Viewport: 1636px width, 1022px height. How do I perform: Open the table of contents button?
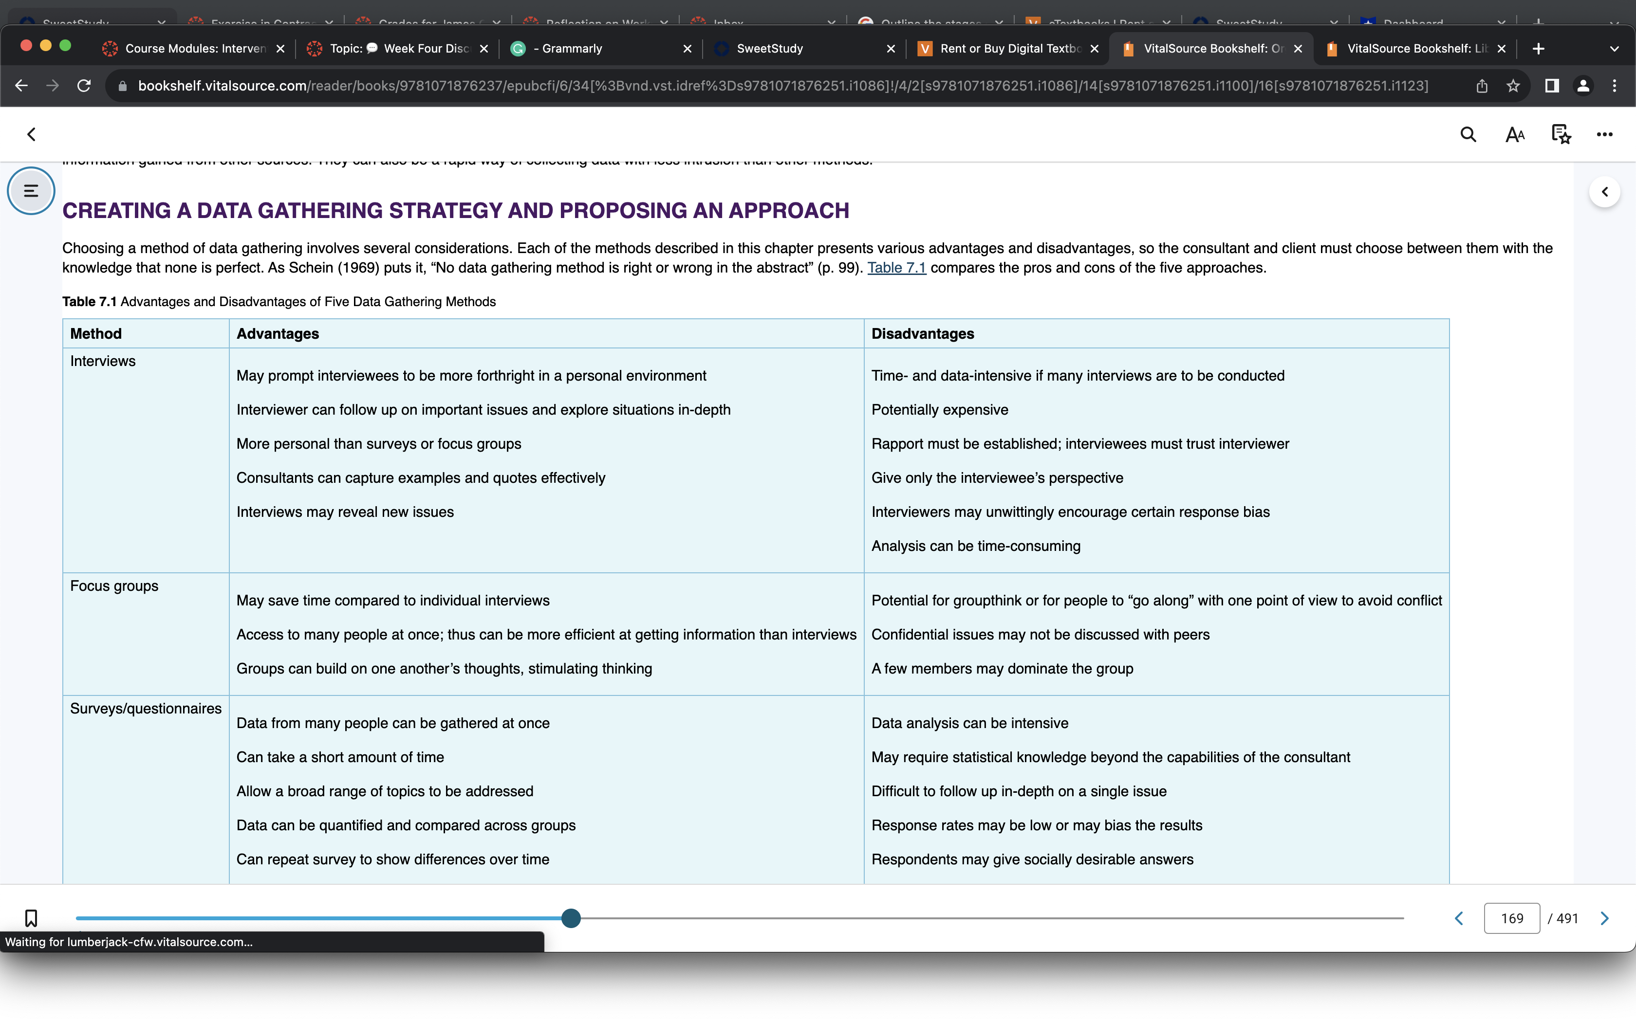pos(31,191)
